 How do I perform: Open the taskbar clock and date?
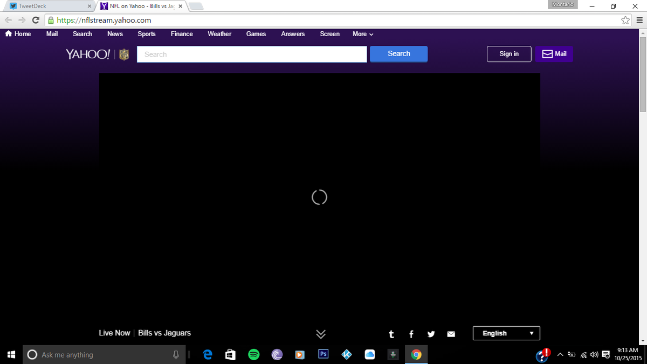[627, 354]
